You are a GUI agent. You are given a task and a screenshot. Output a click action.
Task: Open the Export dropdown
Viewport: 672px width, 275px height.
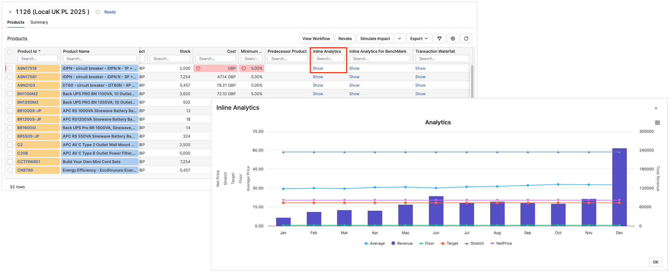[419, 39]
